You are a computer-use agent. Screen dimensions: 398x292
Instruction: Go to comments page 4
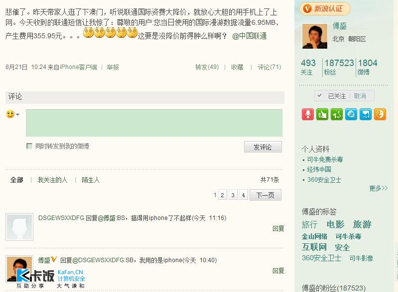243,195
